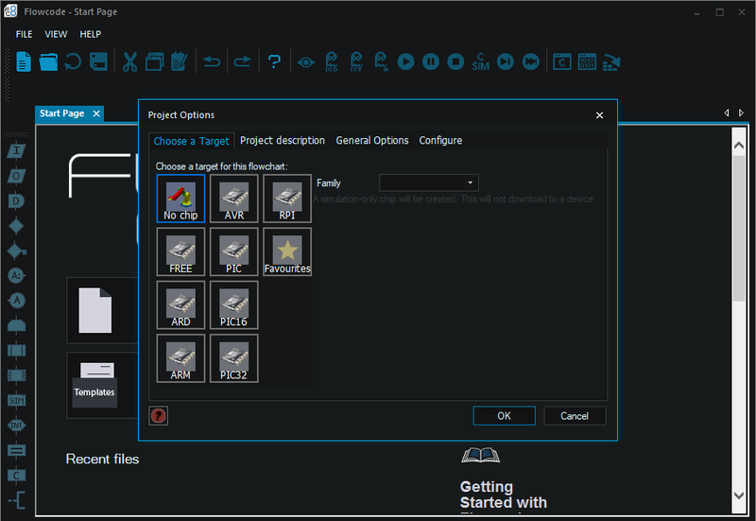Choose the ARD target
Image resolution: width=756 pixels, height=521 pixels.
[180, 304]
